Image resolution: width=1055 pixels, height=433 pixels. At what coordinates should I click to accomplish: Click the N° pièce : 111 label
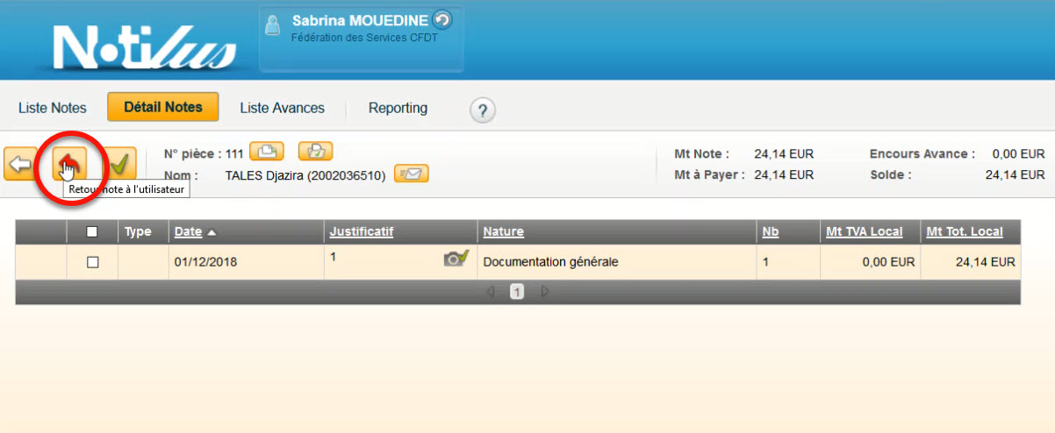pos(204,153)
